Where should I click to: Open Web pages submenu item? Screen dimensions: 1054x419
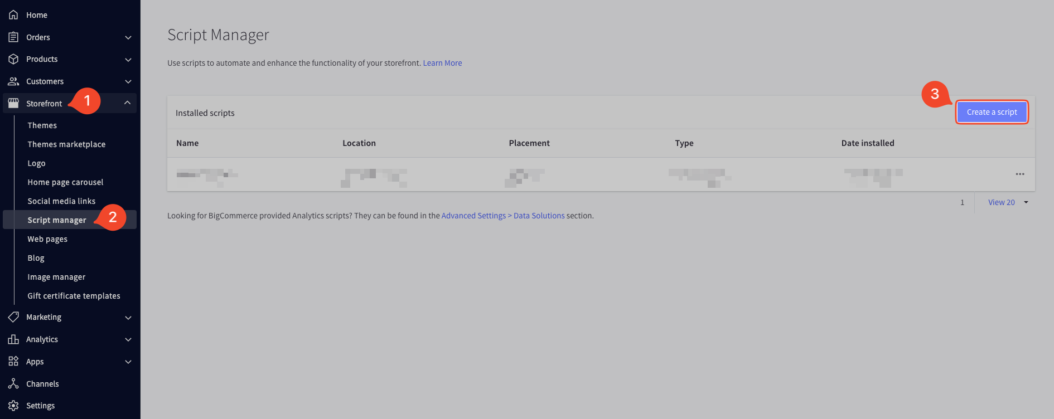point(47,239)
